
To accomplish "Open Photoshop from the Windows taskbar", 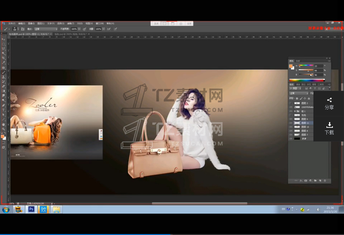I will point(31,209).
